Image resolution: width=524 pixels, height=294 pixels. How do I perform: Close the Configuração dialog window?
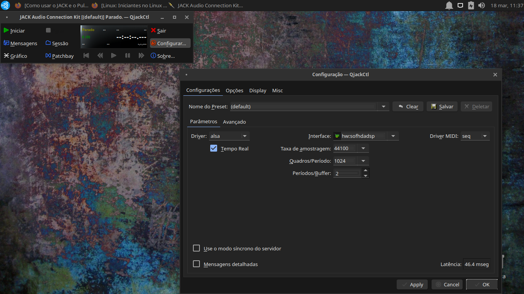pyautogui.click(x=495, y=75)
